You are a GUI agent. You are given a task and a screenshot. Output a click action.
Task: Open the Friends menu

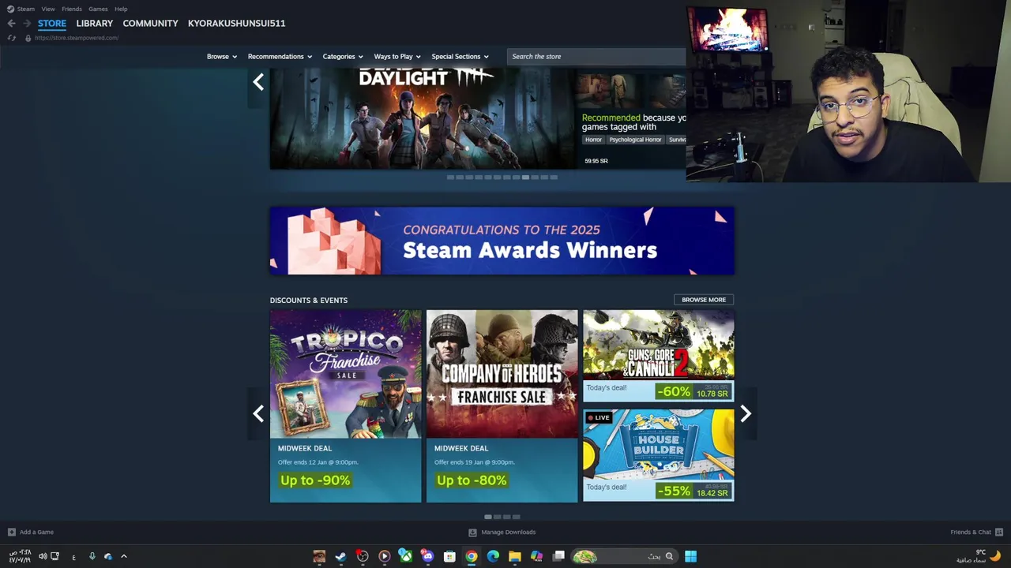72,9
